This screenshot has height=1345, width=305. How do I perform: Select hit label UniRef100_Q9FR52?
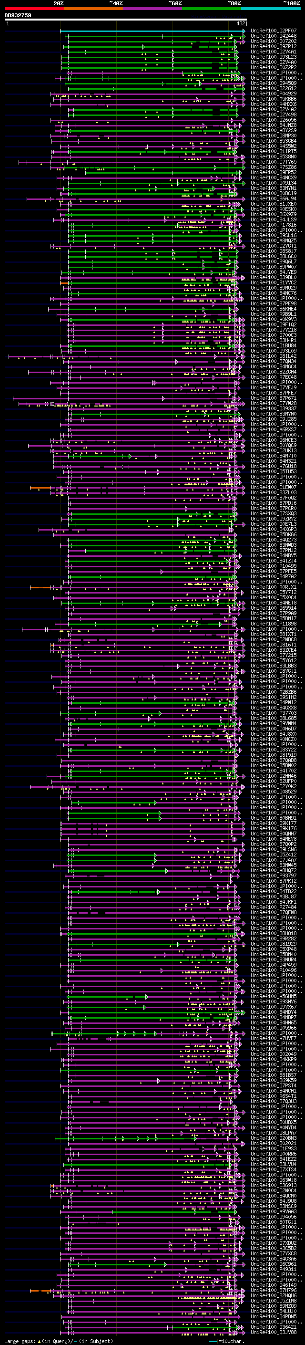[274, 172]
